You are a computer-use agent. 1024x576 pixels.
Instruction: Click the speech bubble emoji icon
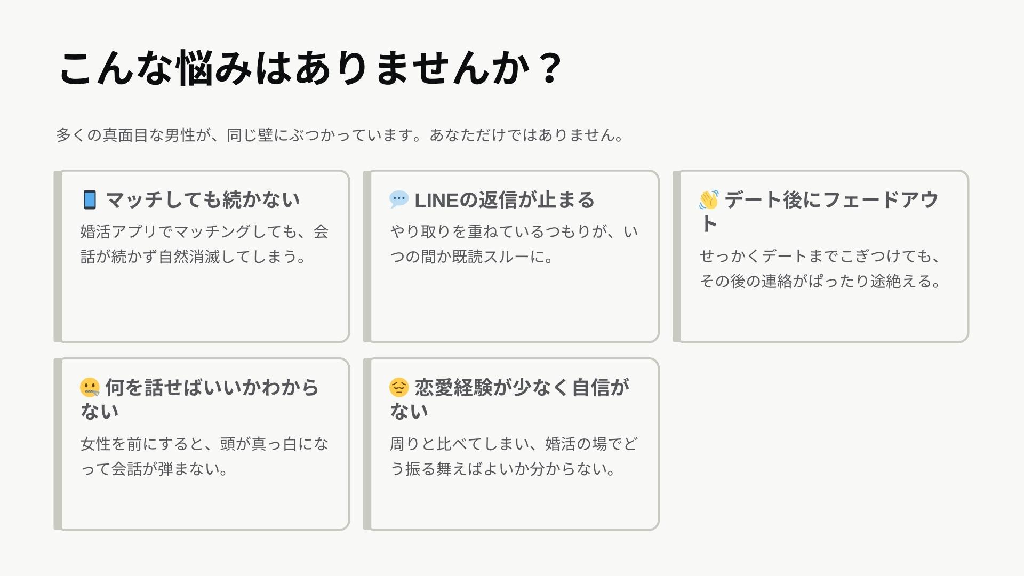(x=398, y=200)
